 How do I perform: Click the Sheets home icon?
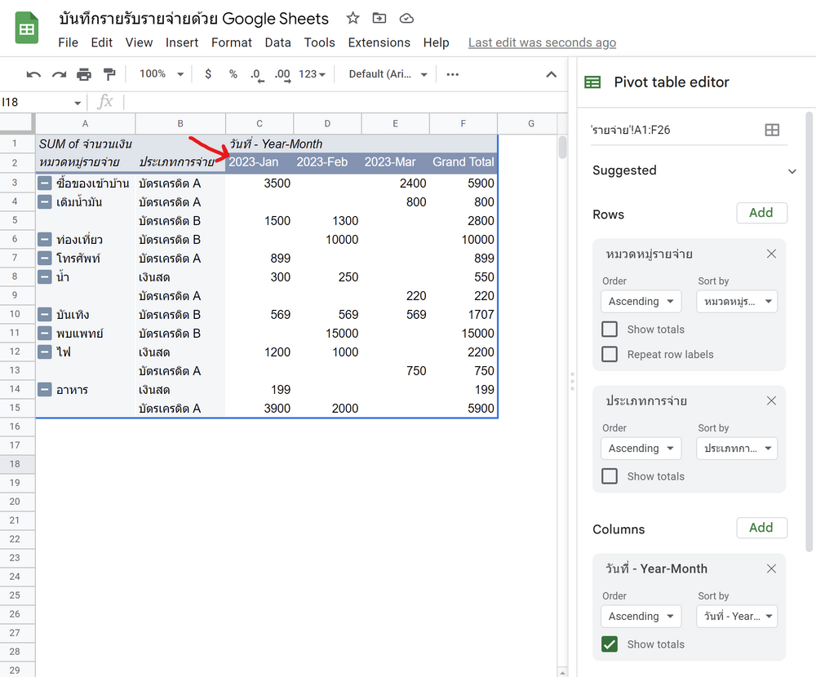click(26, 27)
